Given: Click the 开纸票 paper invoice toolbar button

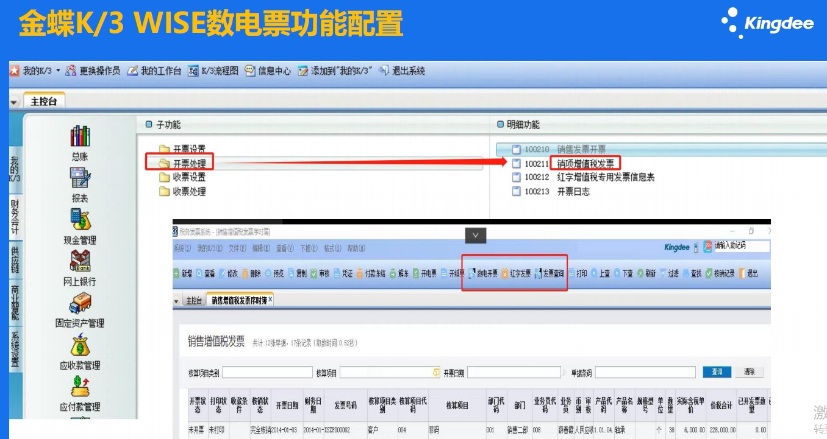Looking at the screenshot, I should 453,274.
